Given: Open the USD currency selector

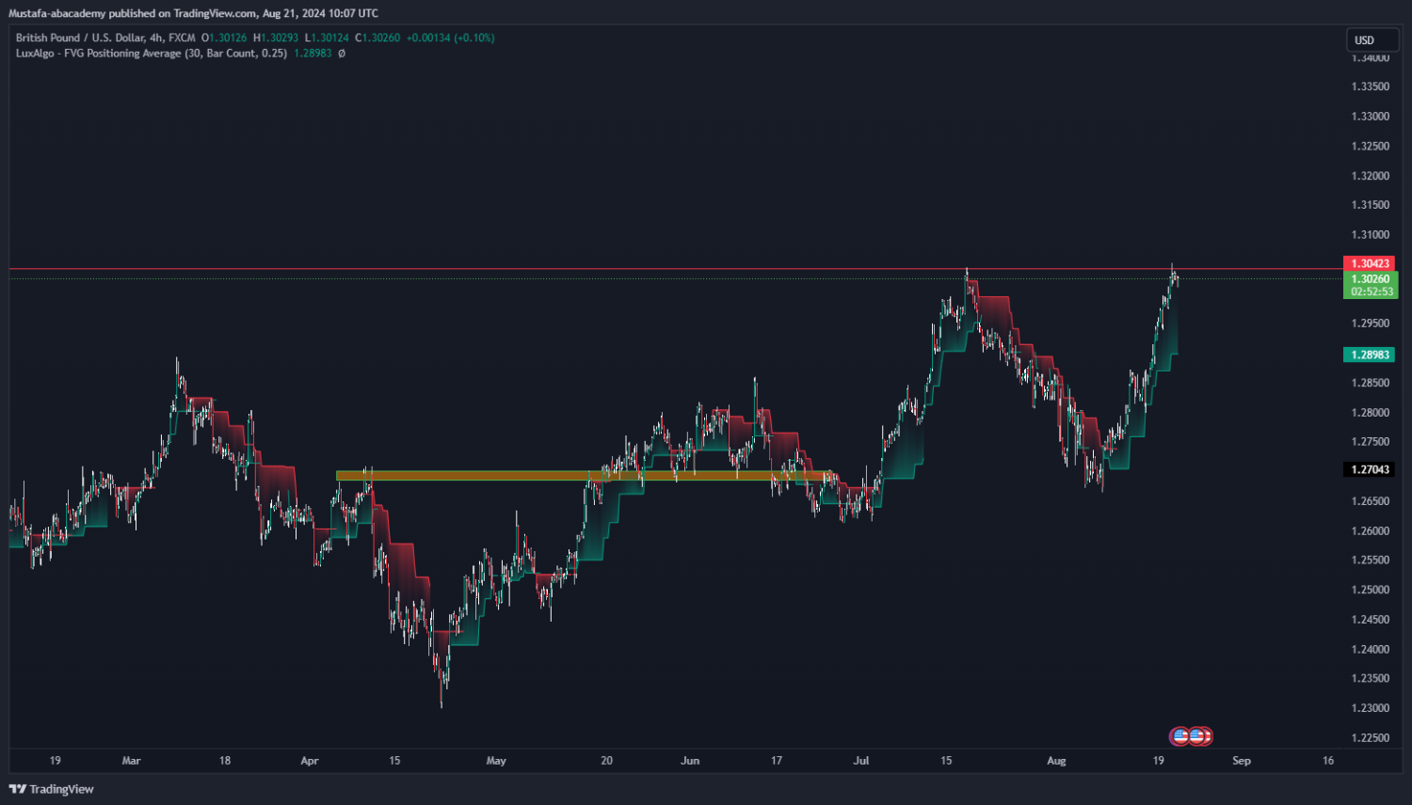Looking at the screenshot, I should (x=1372, y=39).
